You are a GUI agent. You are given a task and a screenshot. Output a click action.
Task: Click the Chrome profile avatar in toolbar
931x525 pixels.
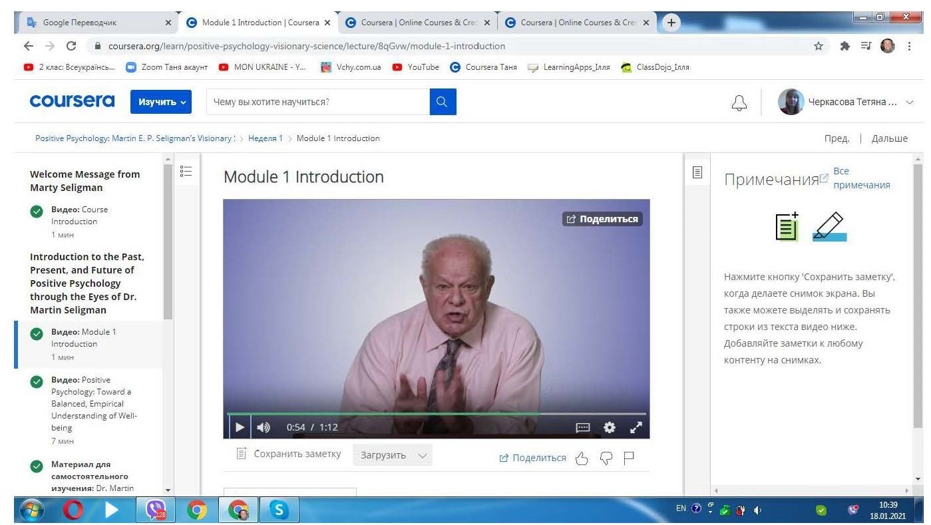[888, 46]
